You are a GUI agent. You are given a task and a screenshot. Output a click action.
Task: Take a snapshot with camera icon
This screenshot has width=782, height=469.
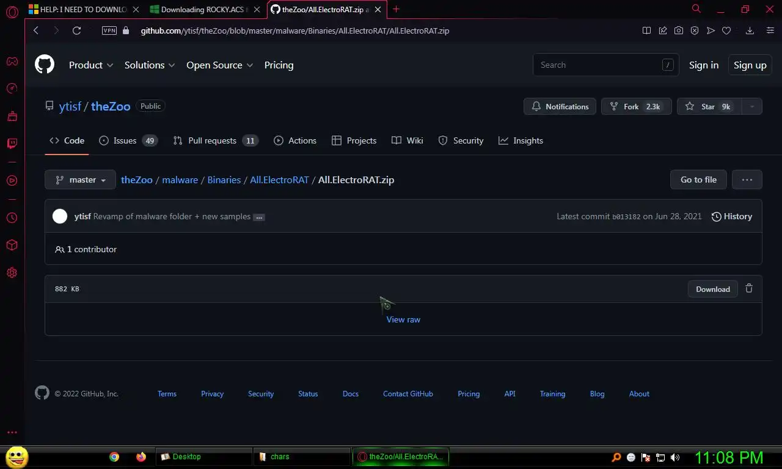[679, 31]
